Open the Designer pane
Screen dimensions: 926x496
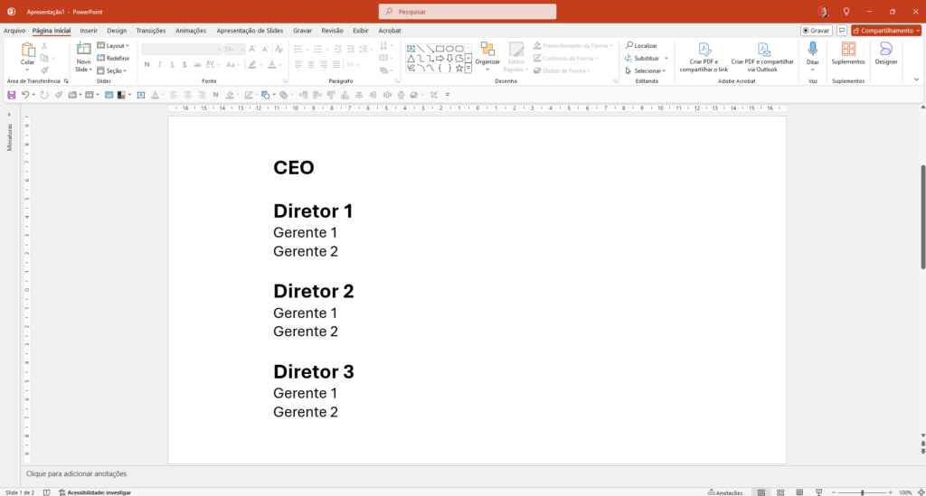point(886,53)
